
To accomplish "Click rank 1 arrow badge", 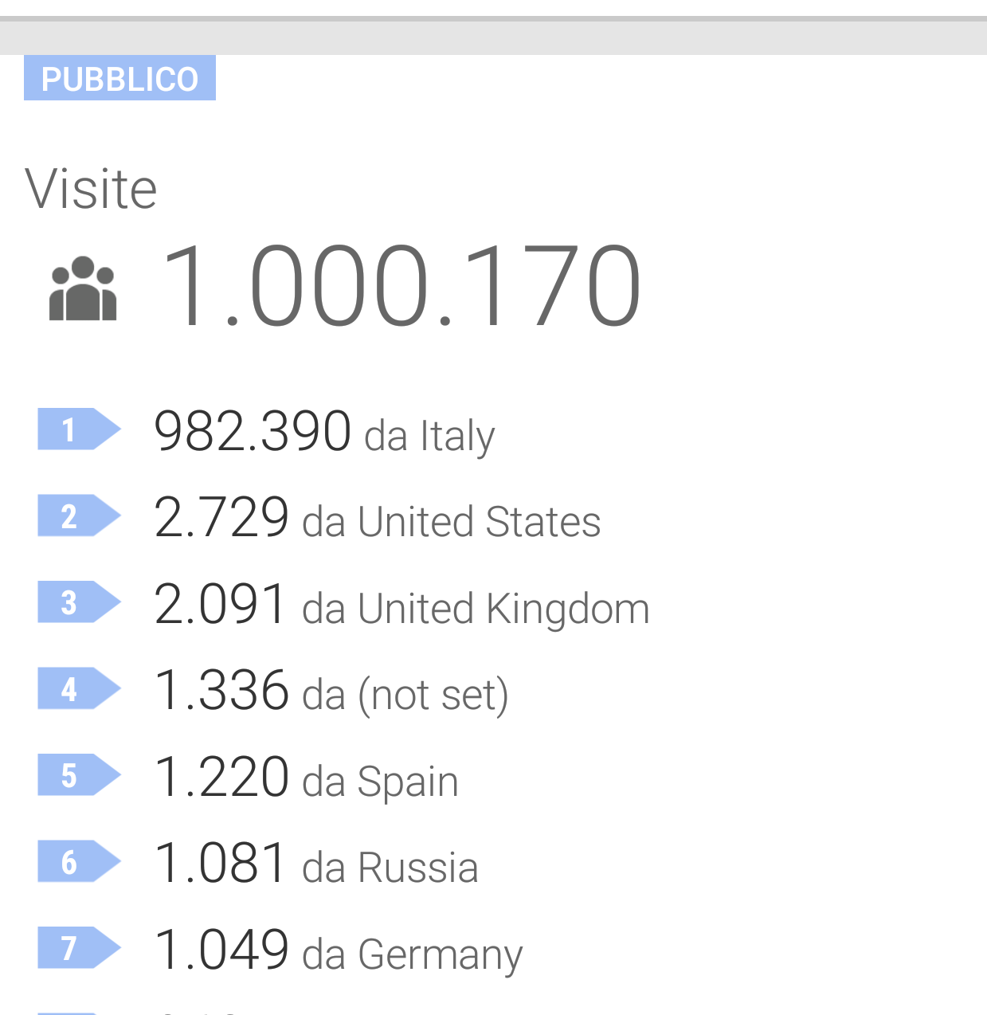I will (x=77, y=429).
